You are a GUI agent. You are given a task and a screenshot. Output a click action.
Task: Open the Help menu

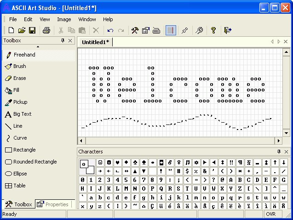tap(108, 19)
